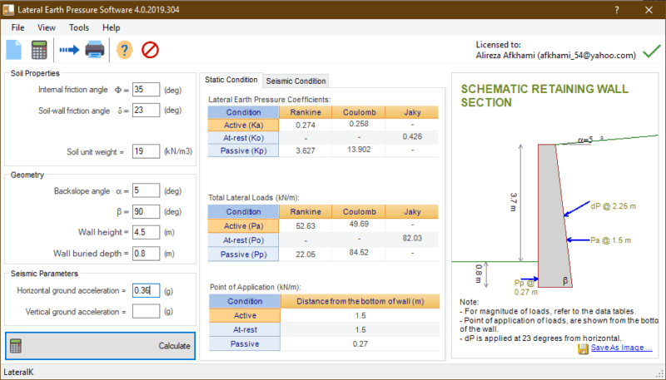Click the β angle input field
This screenshot has width=666, height=380.
[x=147, y=212]
